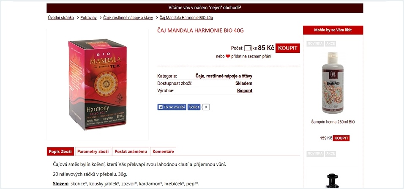Open the Mandala Harmony tea product image

tap(98, 85)
